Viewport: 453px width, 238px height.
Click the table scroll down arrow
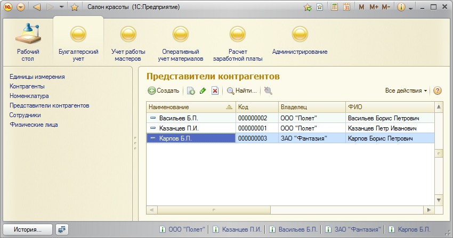click(439, 200)
